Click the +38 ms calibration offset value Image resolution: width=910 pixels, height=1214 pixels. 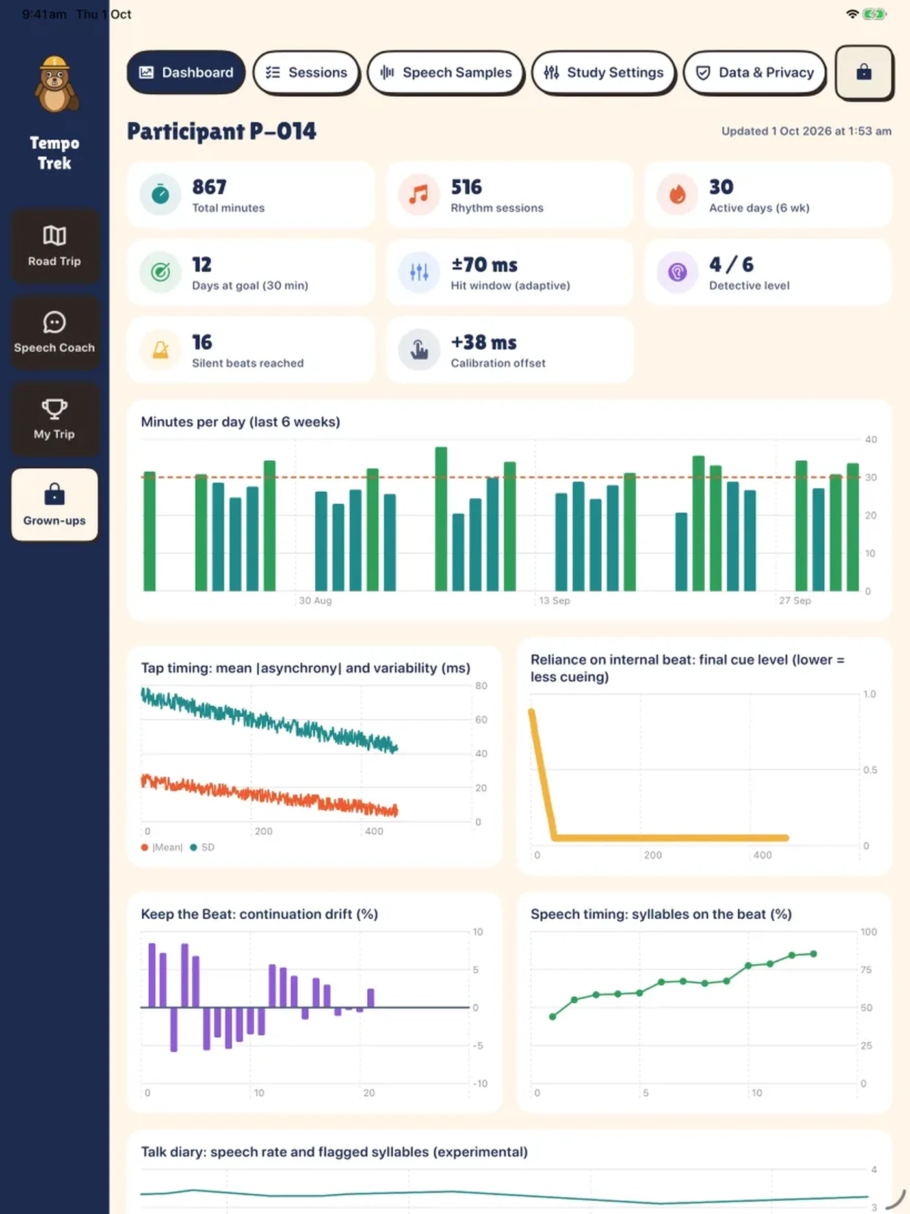coord(484,342)
